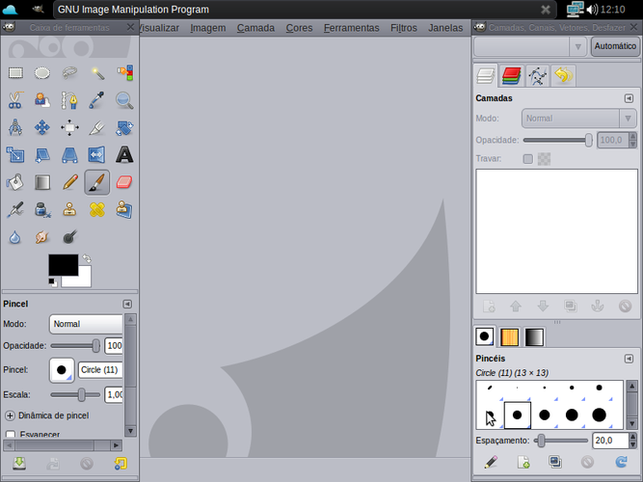This screenshot has height=482, width=643.
Task: Select the Blend gradient tool
Action: [x=42, y=182]
